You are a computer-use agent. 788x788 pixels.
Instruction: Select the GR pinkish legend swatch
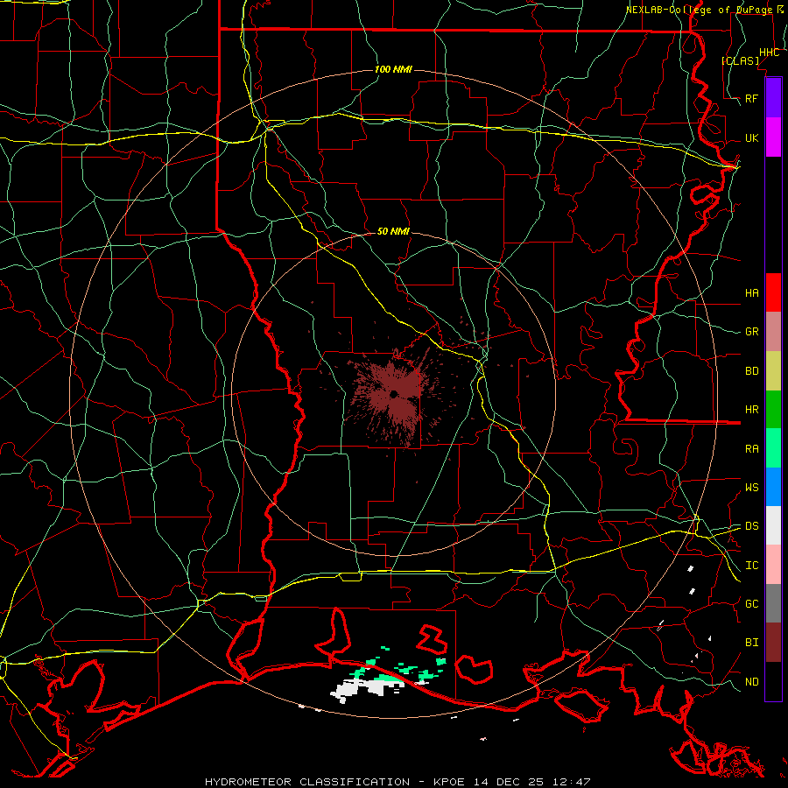click(x=773, y=332)
